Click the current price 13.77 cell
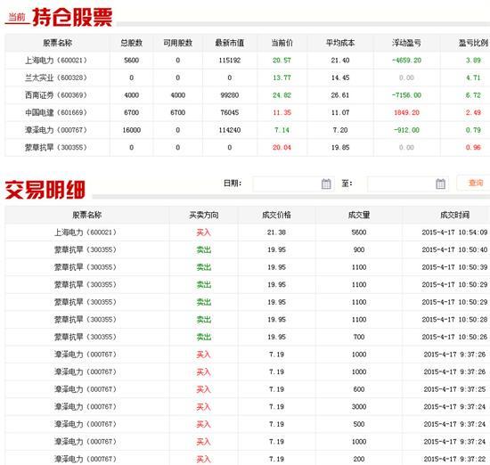Viewport: 490px width, 465px height. (282, 77)
